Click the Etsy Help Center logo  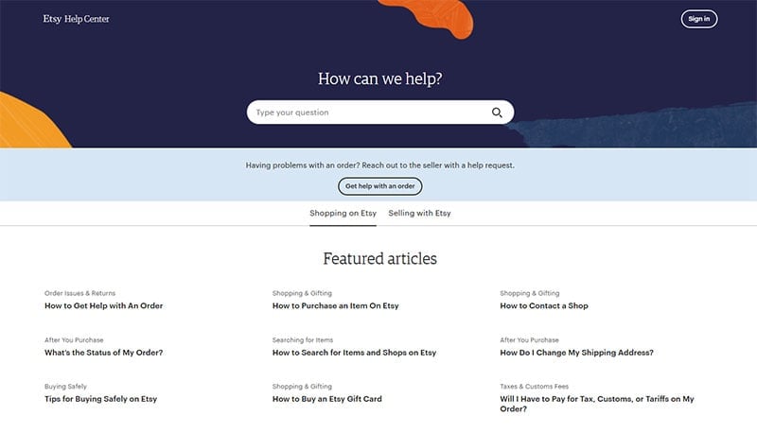click(76, 19)
